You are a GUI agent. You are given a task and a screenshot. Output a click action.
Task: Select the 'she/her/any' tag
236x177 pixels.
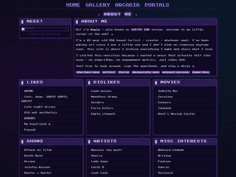[x=88, y=72]
